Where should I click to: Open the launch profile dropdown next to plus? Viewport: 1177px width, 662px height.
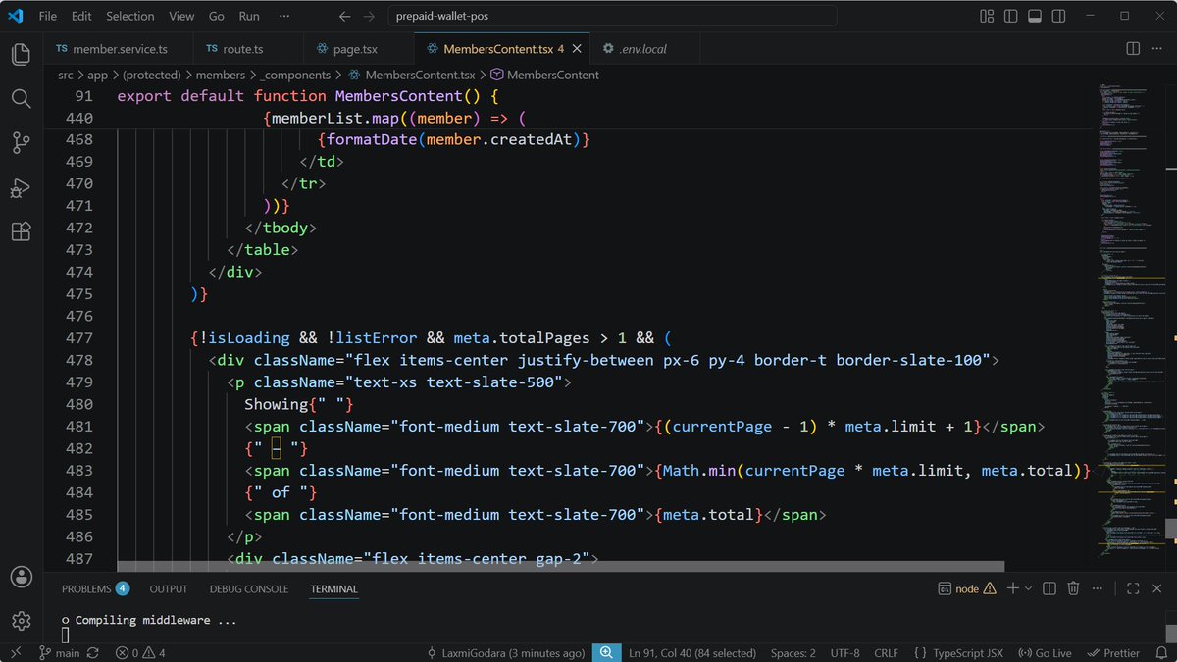pyautogui.click(x=1027, y=588)
